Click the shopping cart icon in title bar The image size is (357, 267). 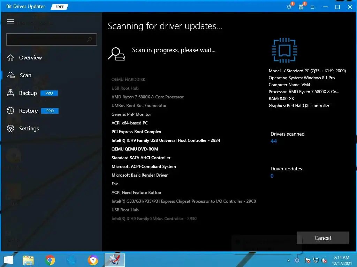point(289,7)
